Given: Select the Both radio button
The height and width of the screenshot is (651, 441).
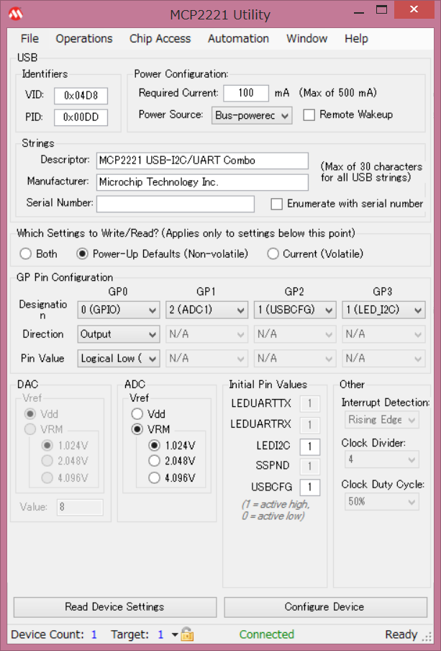Looking at the screenshot, I should click(26, 253).
